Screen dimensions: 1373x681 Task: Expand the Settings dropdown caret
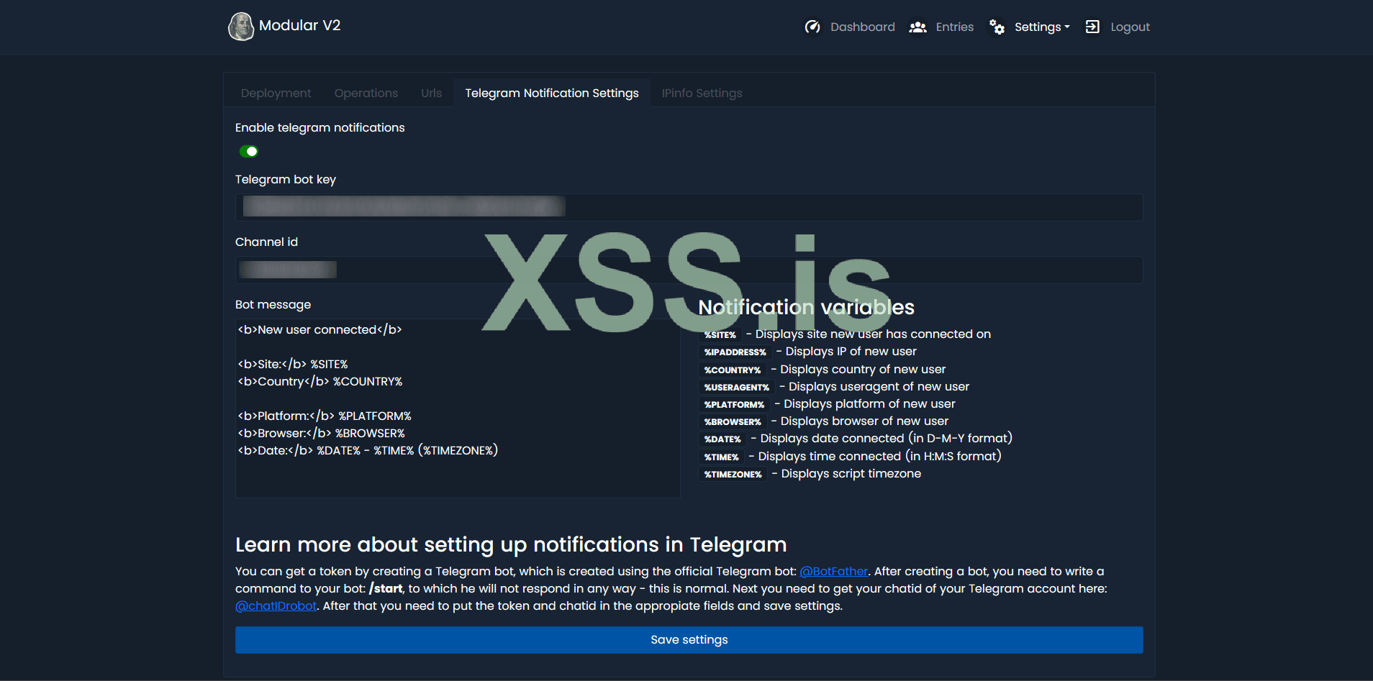click(1067, 27)
